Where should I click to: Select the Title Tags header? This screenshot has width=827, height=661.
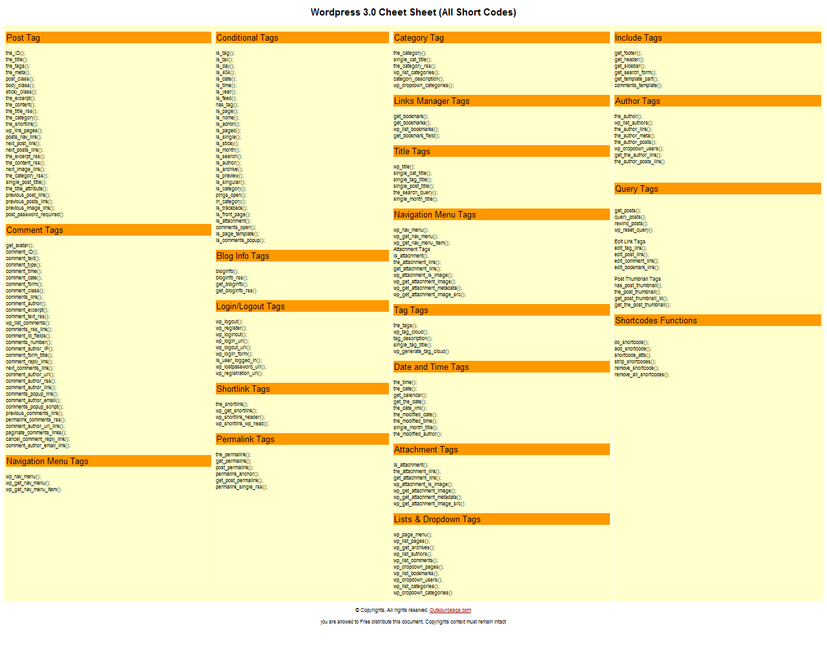(x=501, y=151)
